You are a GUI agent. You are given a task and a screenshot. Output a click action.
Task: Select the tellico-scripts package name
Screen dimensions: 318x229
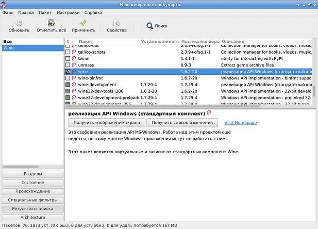click(92, 52)
